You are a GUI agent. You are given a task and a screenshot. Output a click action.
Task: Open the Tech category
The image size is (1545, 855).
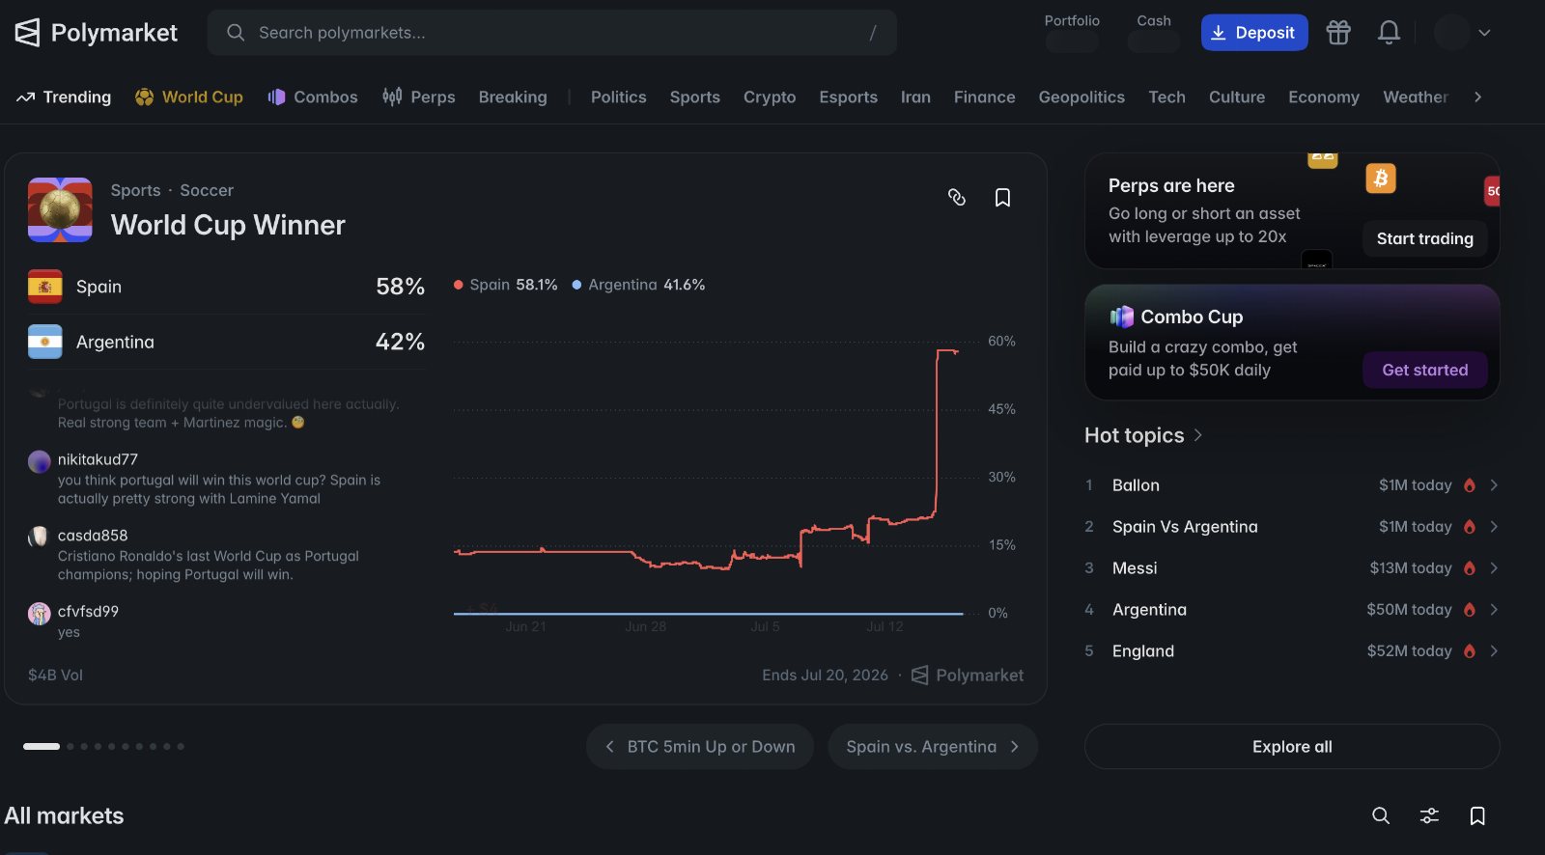1167,97
